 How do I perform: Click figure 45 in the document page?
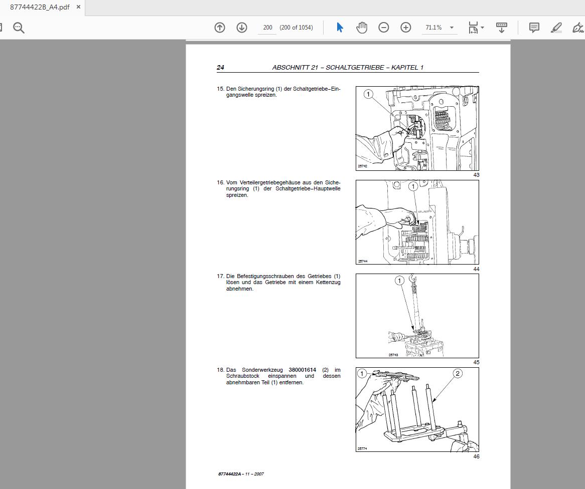tap(416, 316)
